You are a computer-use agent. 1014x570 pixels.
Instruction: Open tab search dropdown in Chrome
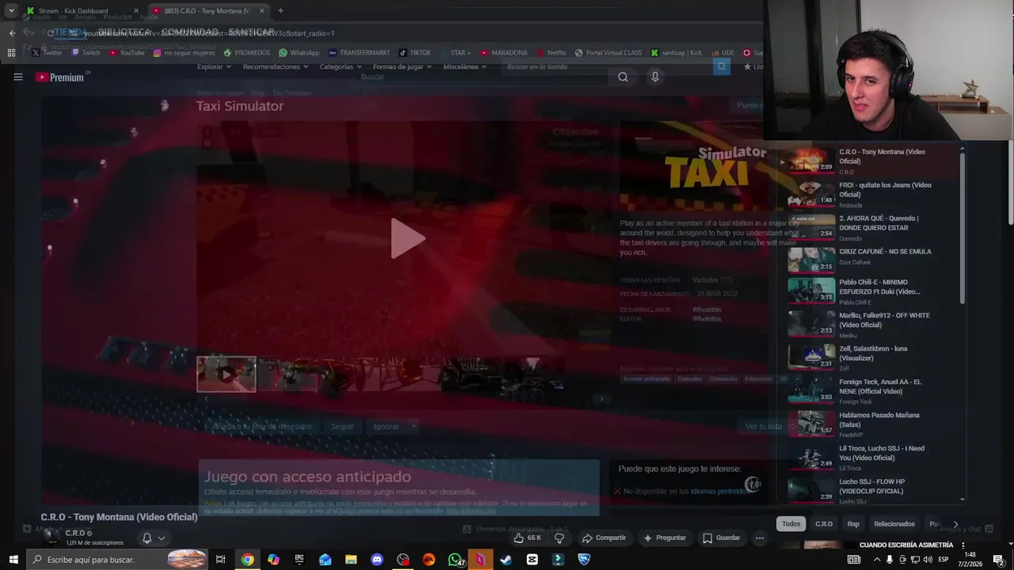(x=11, y=10)
